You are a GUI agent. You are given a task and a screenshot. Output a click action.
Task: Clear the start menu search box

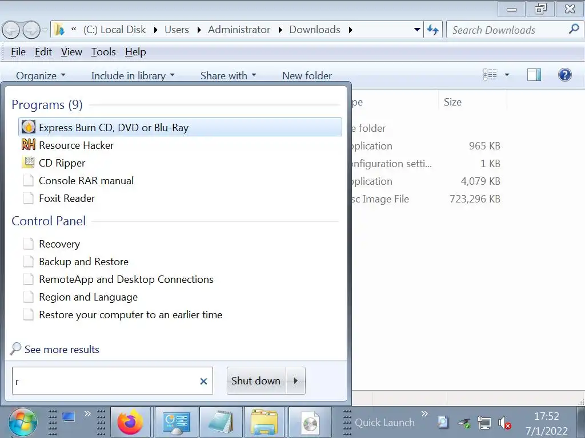click(x=203, y=381)
